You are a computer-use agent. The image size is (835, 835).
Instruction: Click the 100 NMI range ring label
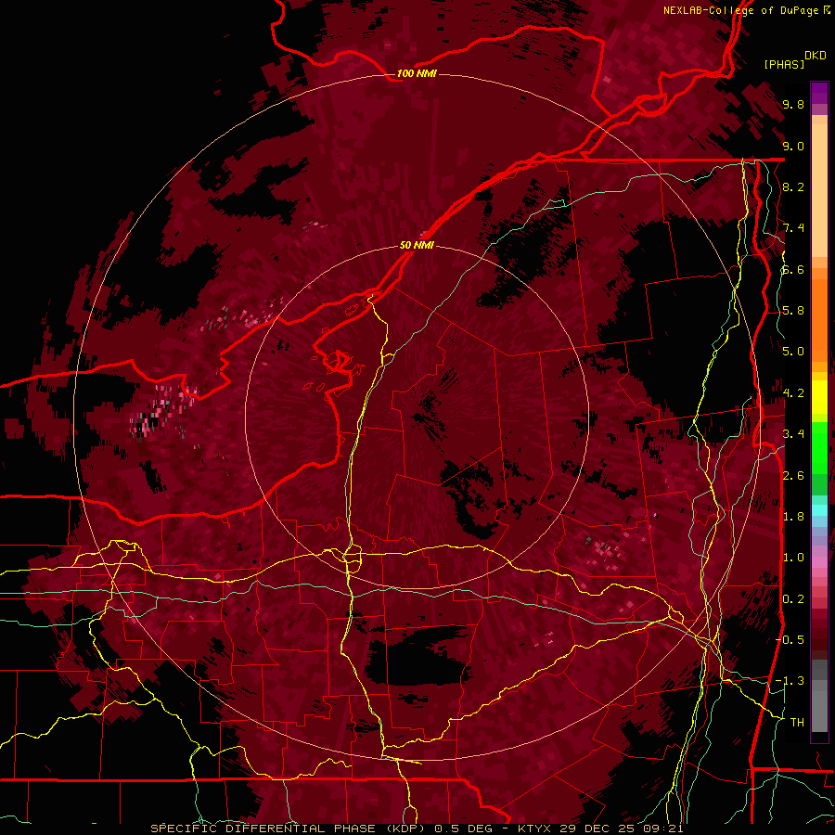[417, 73]
